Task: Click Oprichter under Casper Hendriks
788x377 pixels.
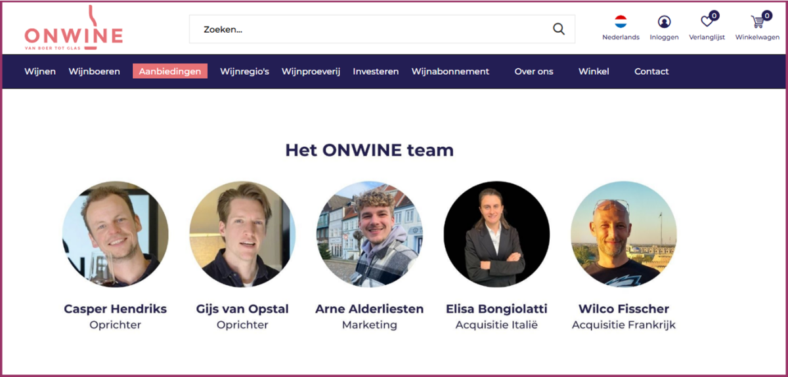Action: 116,325
